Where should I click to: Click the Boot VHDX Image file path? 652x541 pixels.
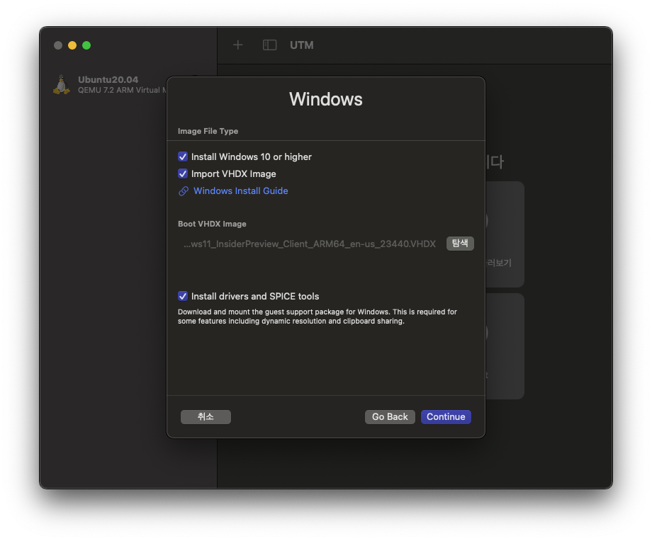[x=310, y=244]
